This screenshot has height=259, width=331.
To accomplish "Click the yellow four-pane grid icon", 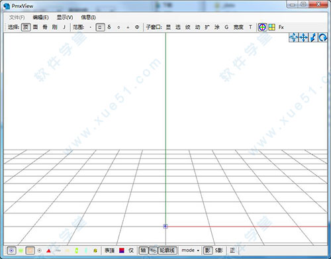I will [x=272, y=27].
